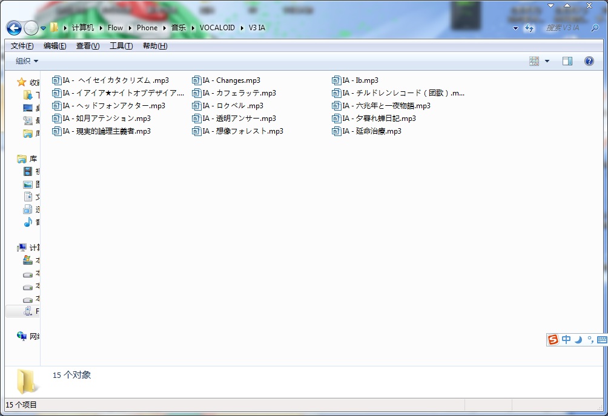This screenshot has height=416, width=608.
Task: Select file IA - 想像フォレスト.mp3
Action: click(x=238, y=131)
